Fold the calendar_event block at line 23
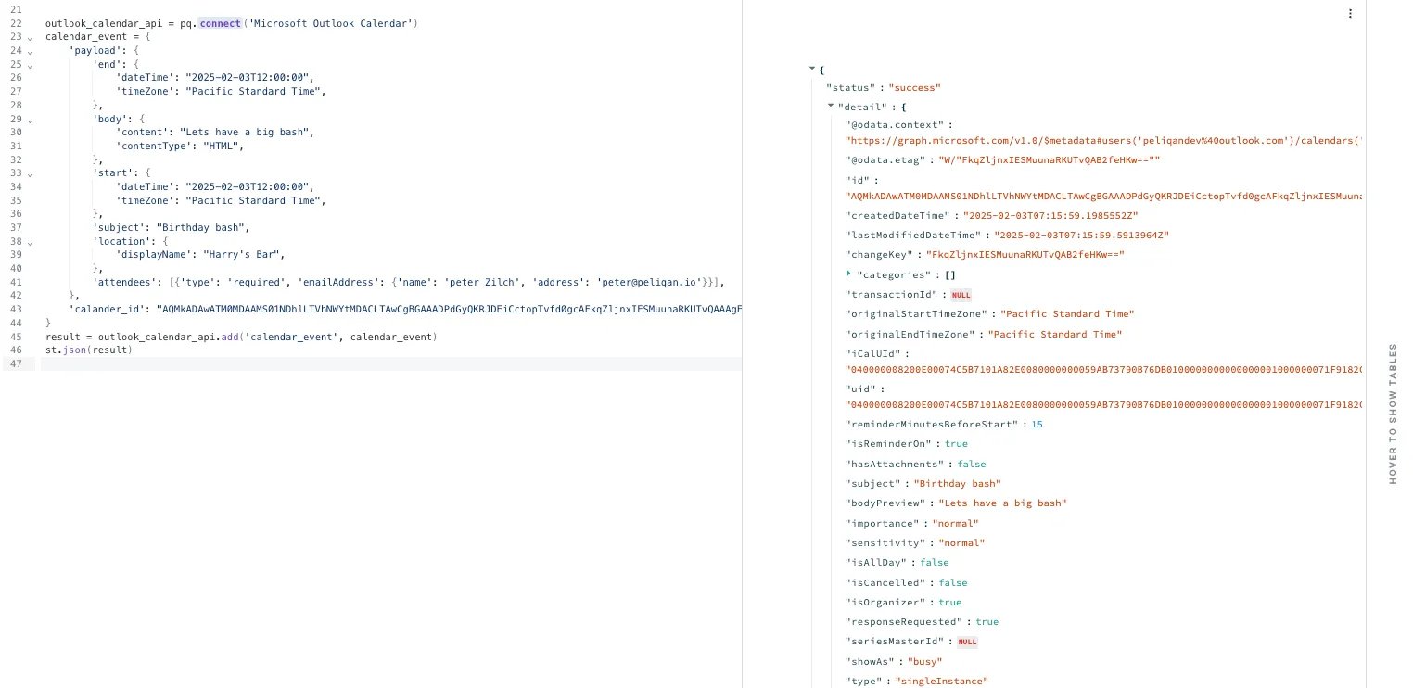 (31, 37)
